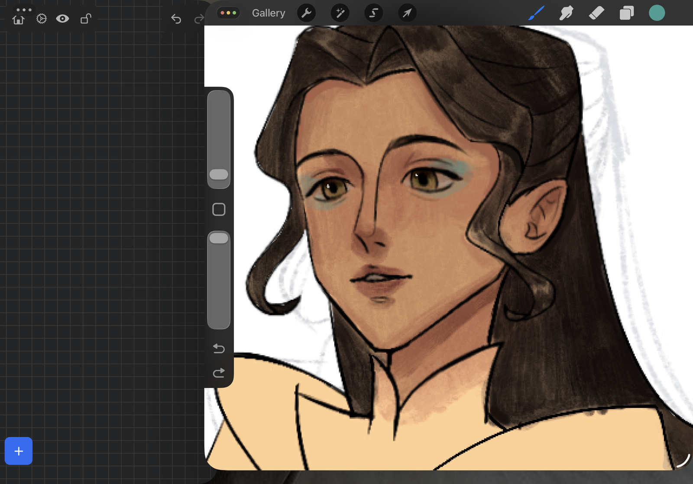Image resolution: width=693 pixels, height=484 pixels.
Task: Open the teal active color swatch
Action: coord(657,13)
